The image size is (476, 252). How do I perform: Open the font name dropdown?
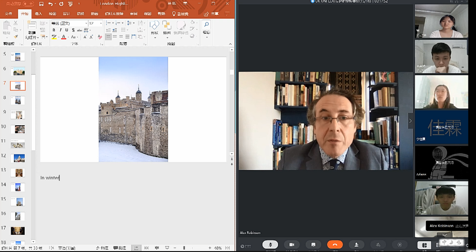(x=69, y=23)
